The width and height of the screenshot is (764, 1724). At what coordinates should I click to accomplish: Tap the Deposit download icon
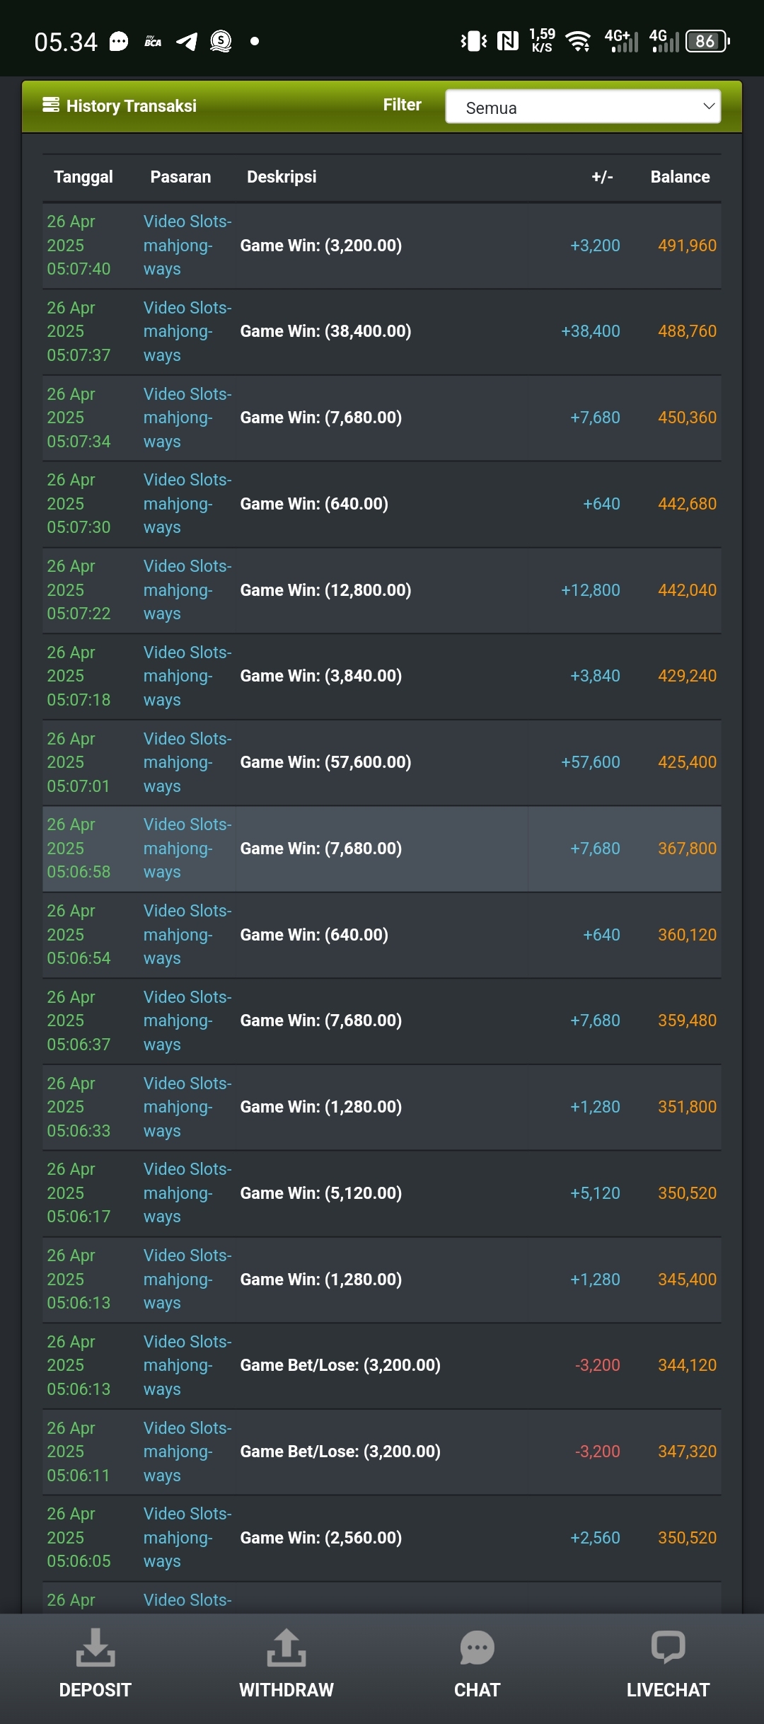(x=95, y=1647)
